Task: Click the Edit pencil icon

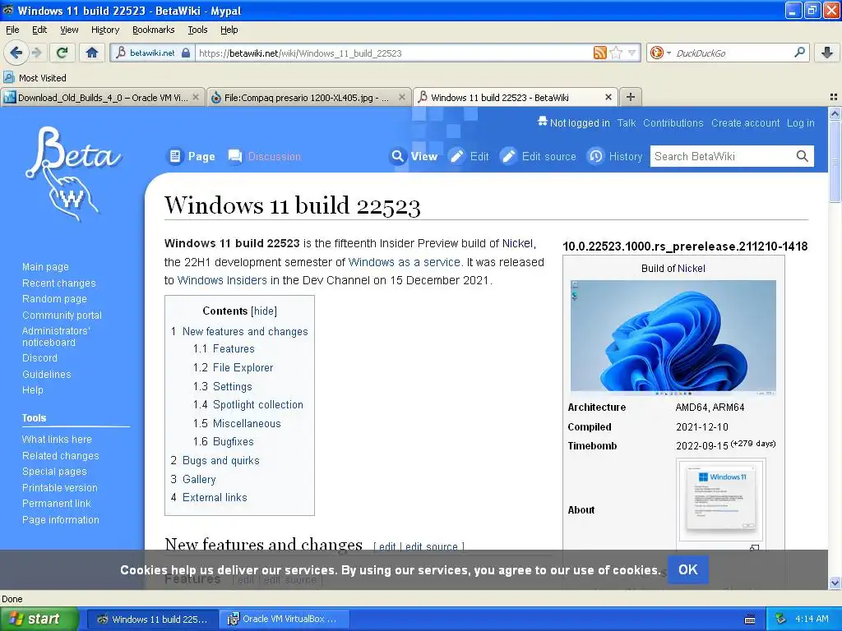Action: (x=456, y=156)
